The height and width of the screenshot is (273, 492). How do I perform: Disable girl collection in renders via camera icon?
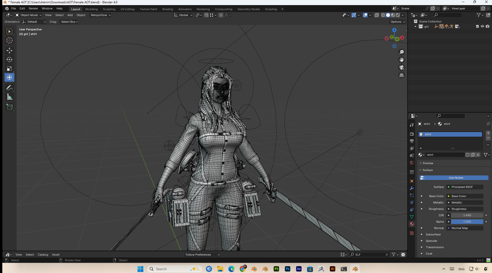pos(487,26)
